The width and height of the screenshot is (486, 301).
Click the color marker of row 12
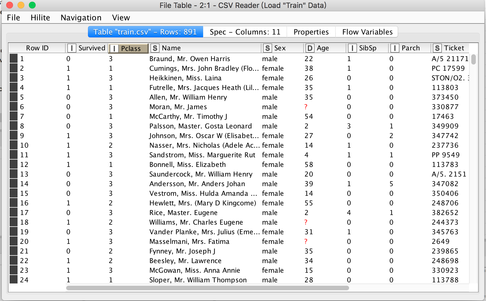(x=14, y=164)
